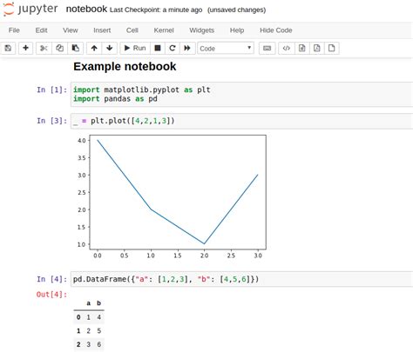
Task: Open the Widgets menu
Action: [202, 30]
